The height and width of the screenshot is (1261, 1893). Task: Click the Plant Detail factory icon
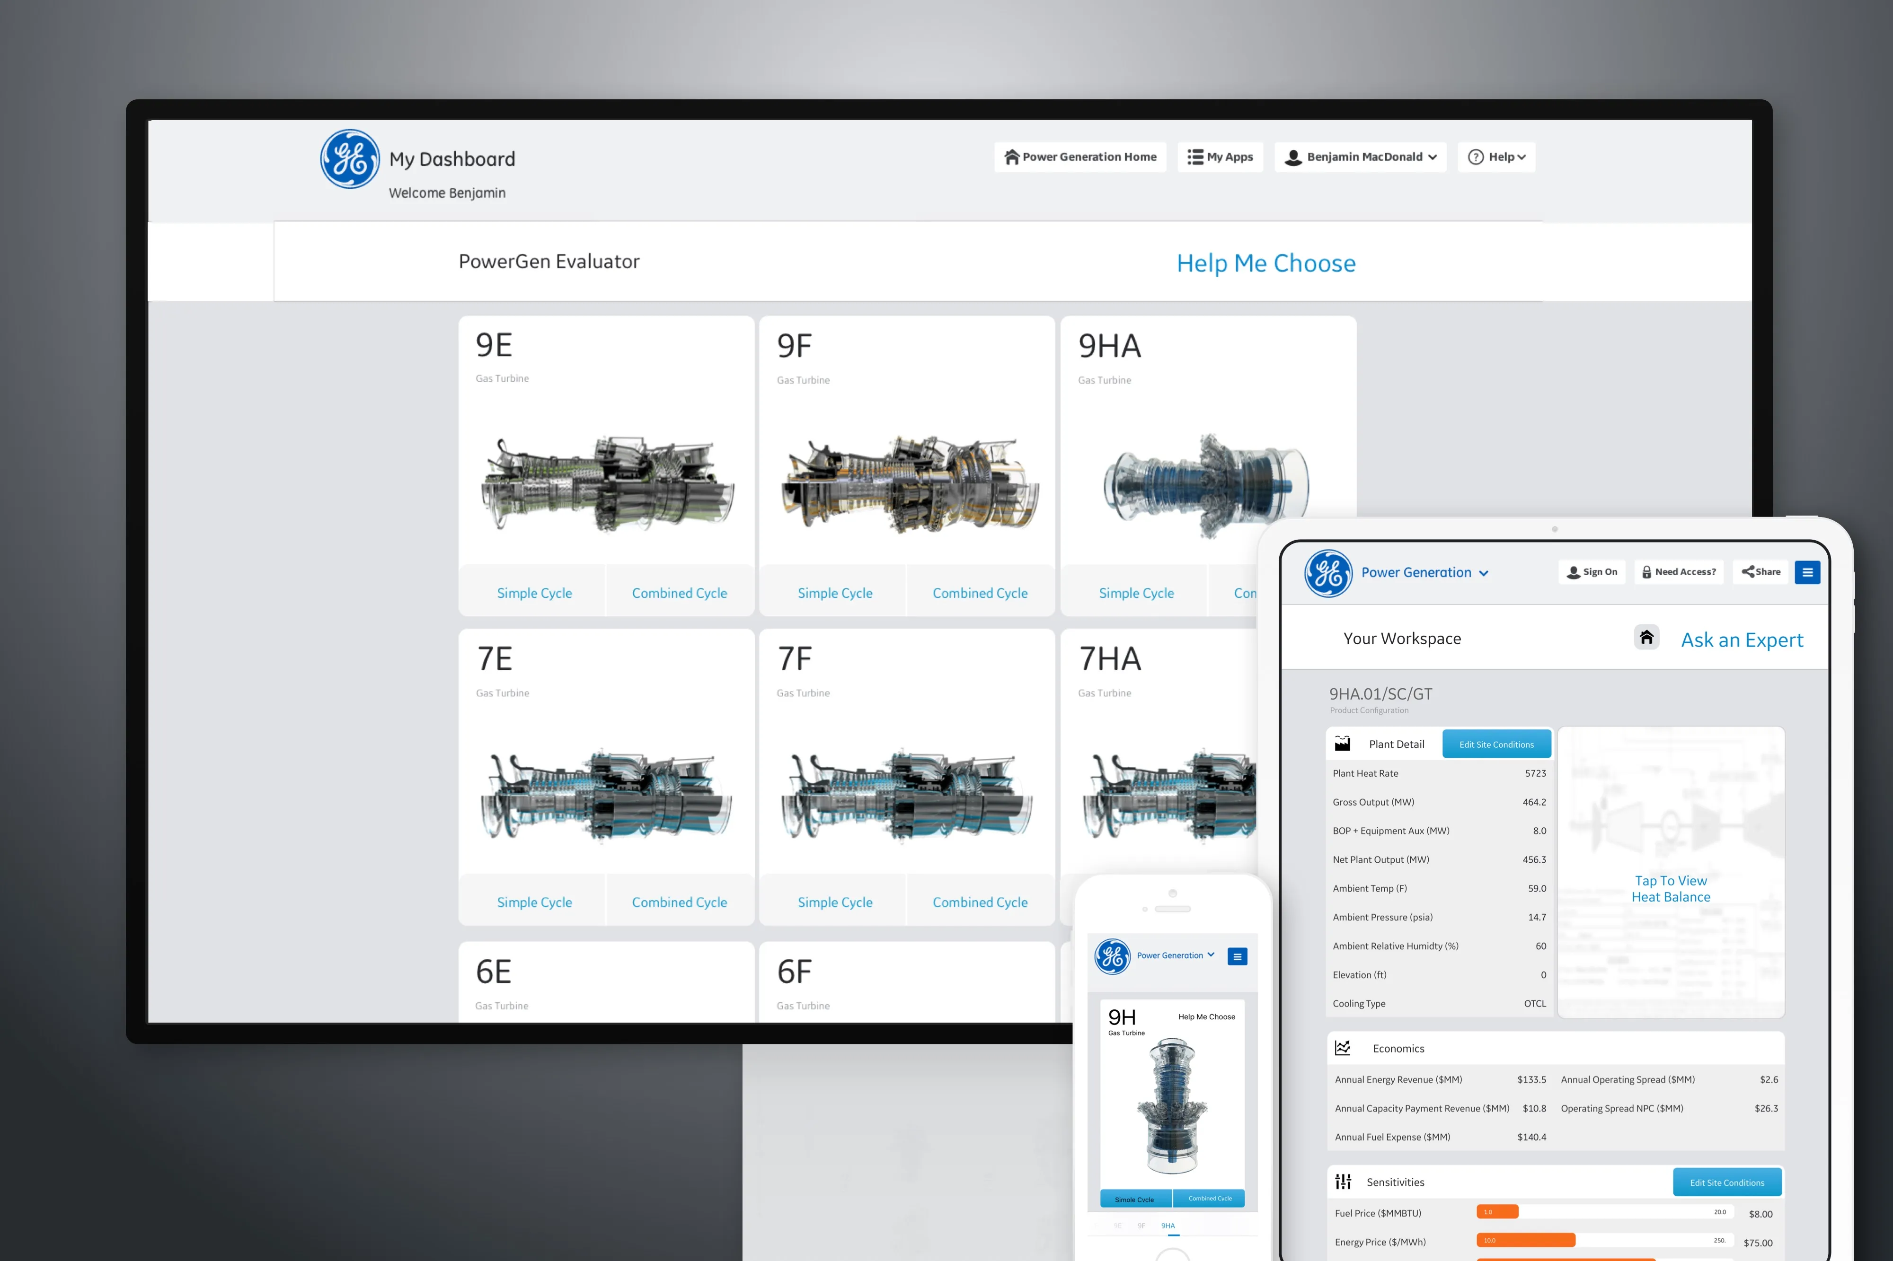click(x=1343, y=743)
